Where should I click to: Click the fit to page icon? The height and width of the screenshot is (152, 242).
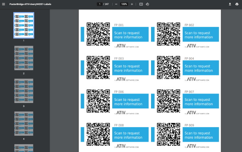pyautogui.click(x=141, y=4)
